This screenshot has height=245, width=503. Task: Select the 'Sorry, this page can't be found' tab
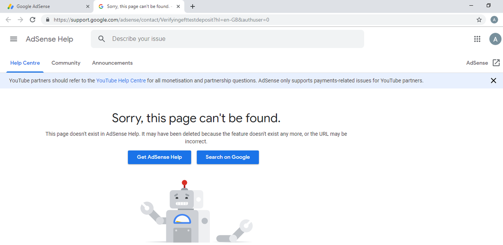[x=139, y=7]
